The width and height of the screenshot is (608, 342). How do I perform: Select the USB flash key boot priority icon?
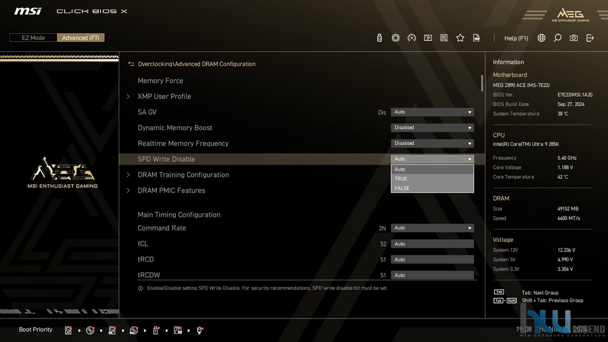click(x=156, y=330)
